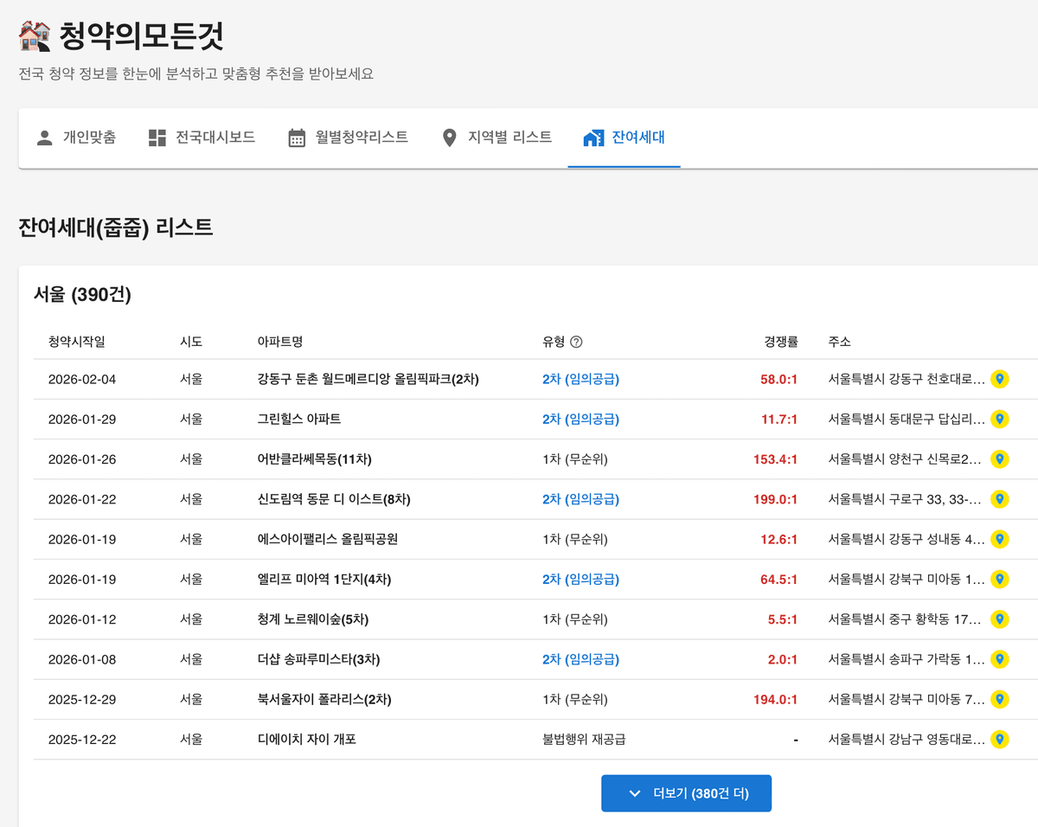
Task: Open the map pin for 강동구 둔촌 월드메르디앙 올림픽파크(2차)
Action: 1000,378
